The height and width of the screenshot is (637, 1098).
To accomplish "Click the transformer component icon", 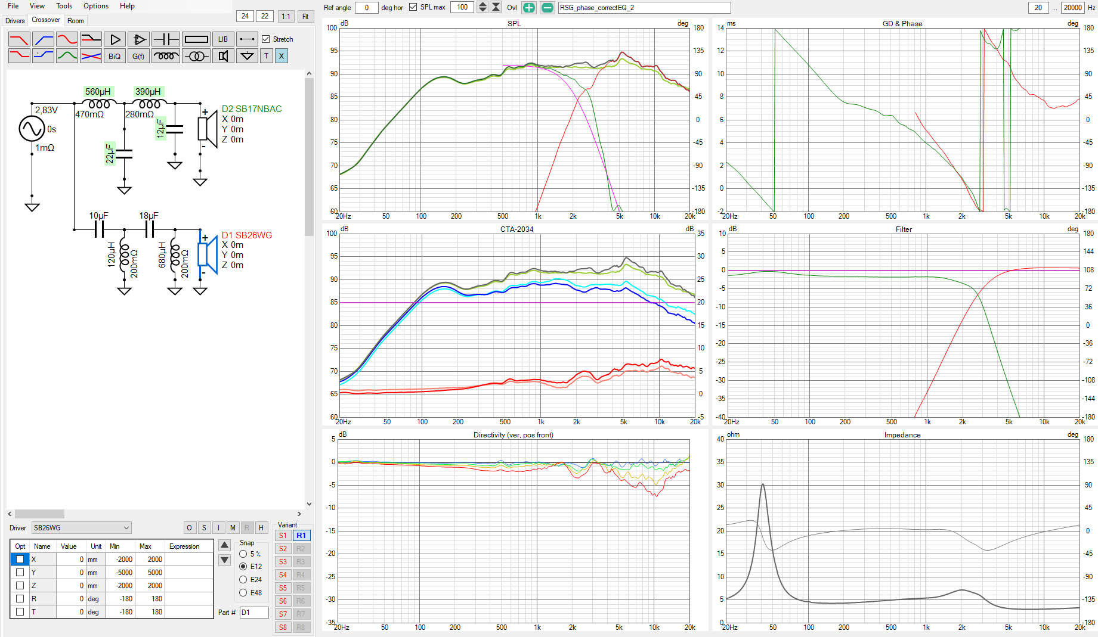I will point(196,56).
